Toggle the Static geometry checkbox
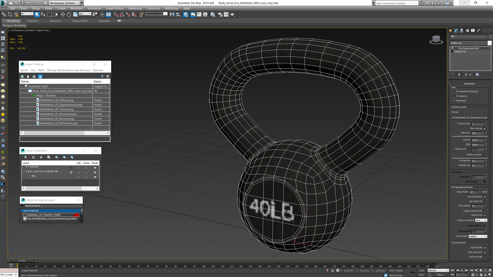Viewport: 493px width, 277px height. click(x=485, y=252)
